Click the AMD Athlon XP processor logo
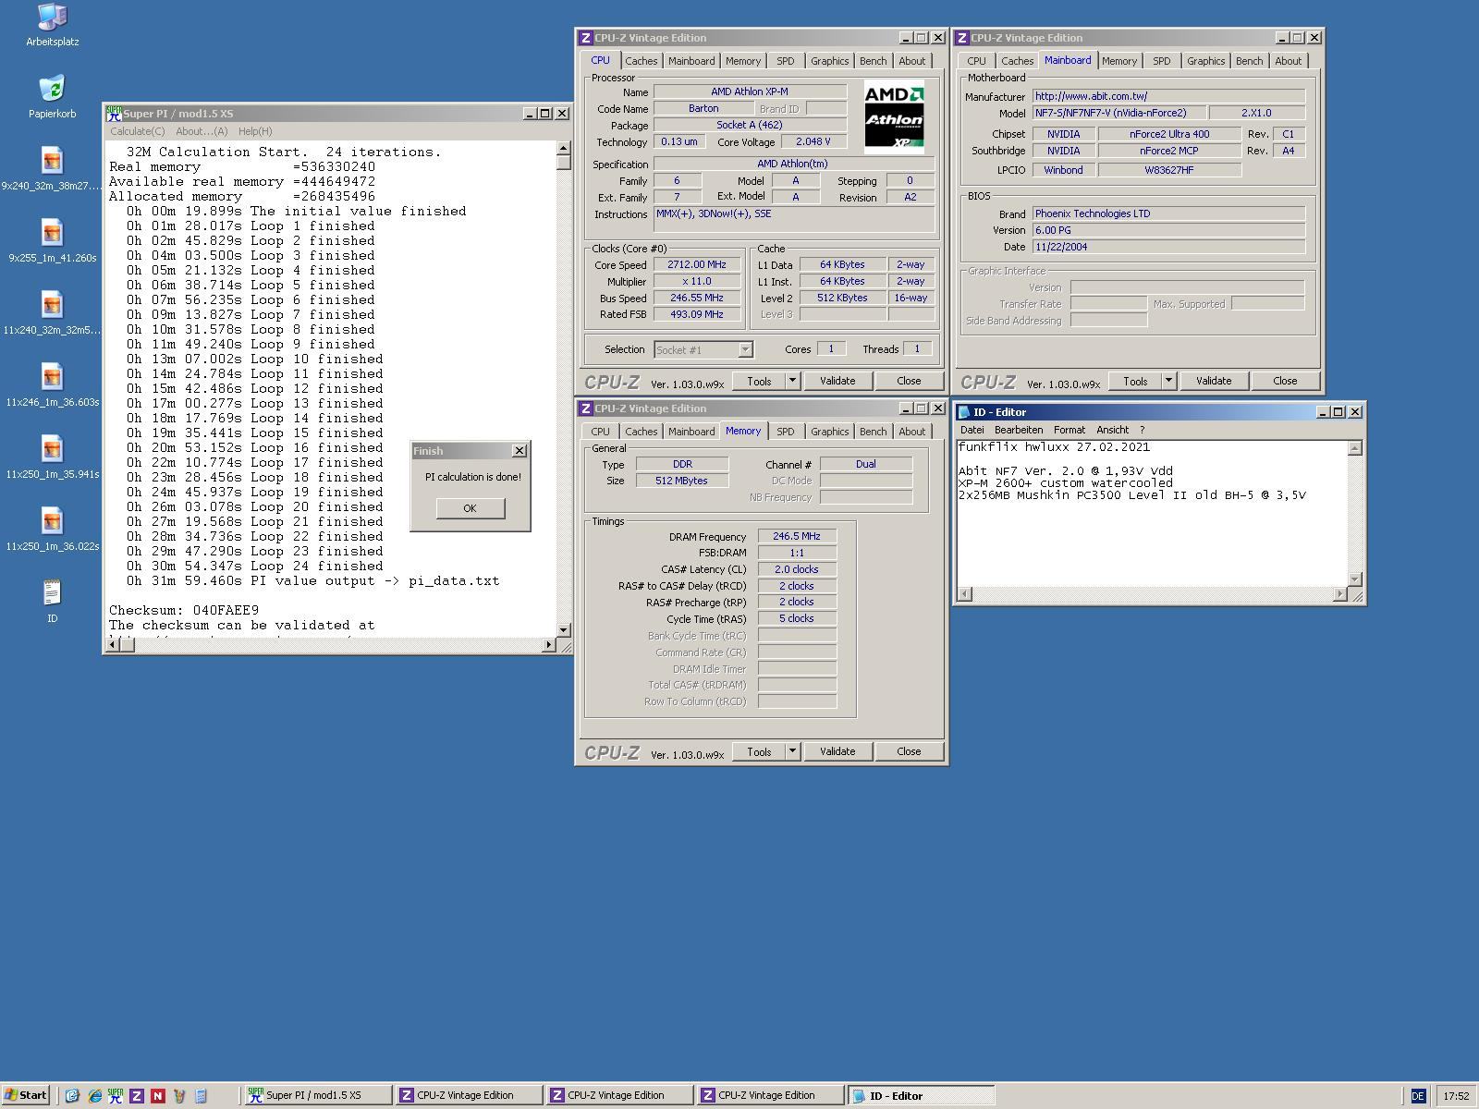 (894, 117)
